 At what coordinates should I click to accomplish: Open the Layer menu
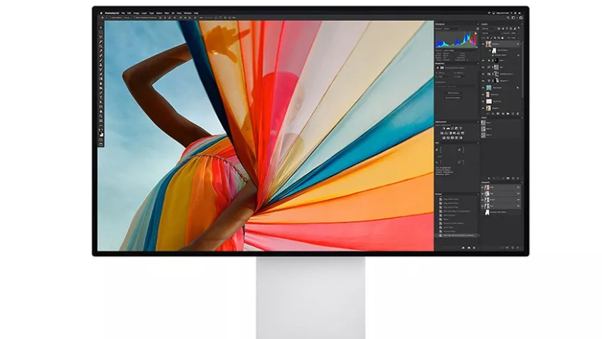144,13
